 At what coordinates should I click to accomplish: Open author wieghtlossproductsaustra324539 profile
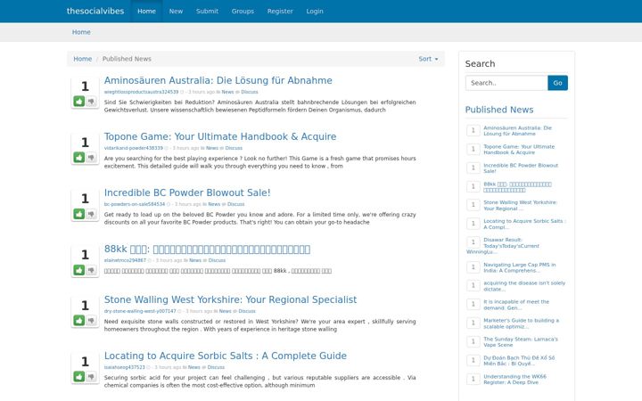[x=141, y=92]
